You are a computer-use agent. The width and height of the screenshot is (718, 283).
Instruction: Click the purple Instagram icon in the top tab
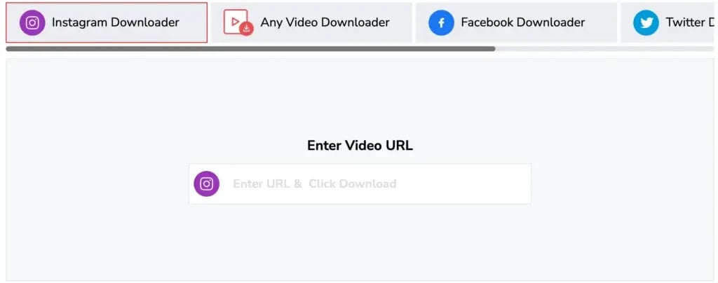(x=32, y=22)
